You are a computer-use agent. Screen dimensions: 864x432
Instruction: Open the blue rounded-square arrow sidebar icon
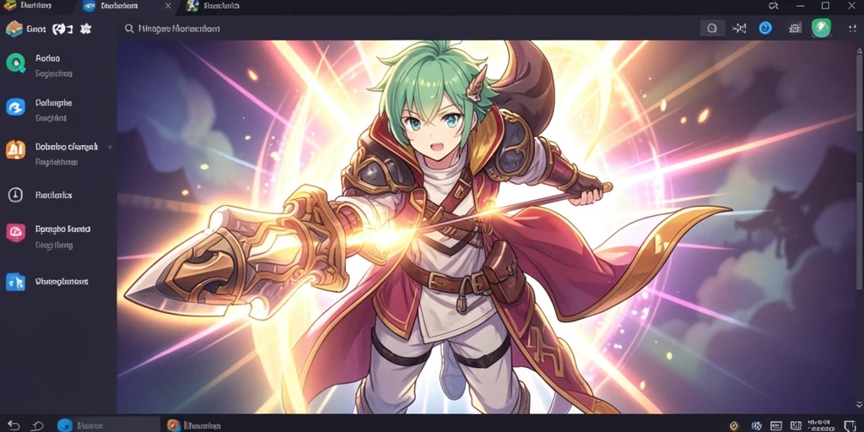point(15,106)
